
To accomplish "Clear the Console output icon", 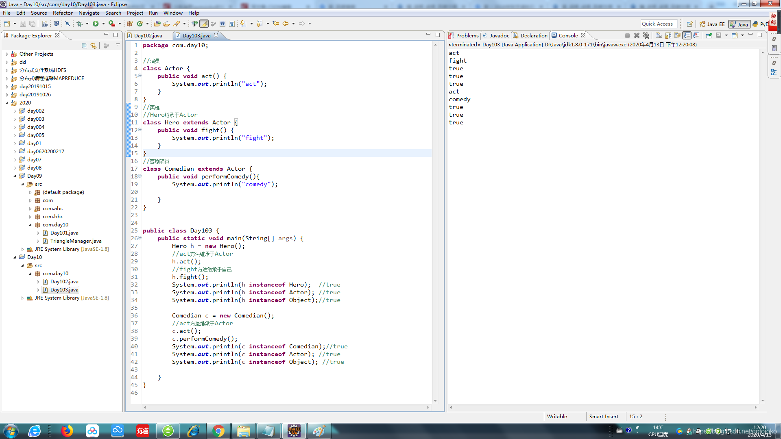I will click(x=659, y=35).
